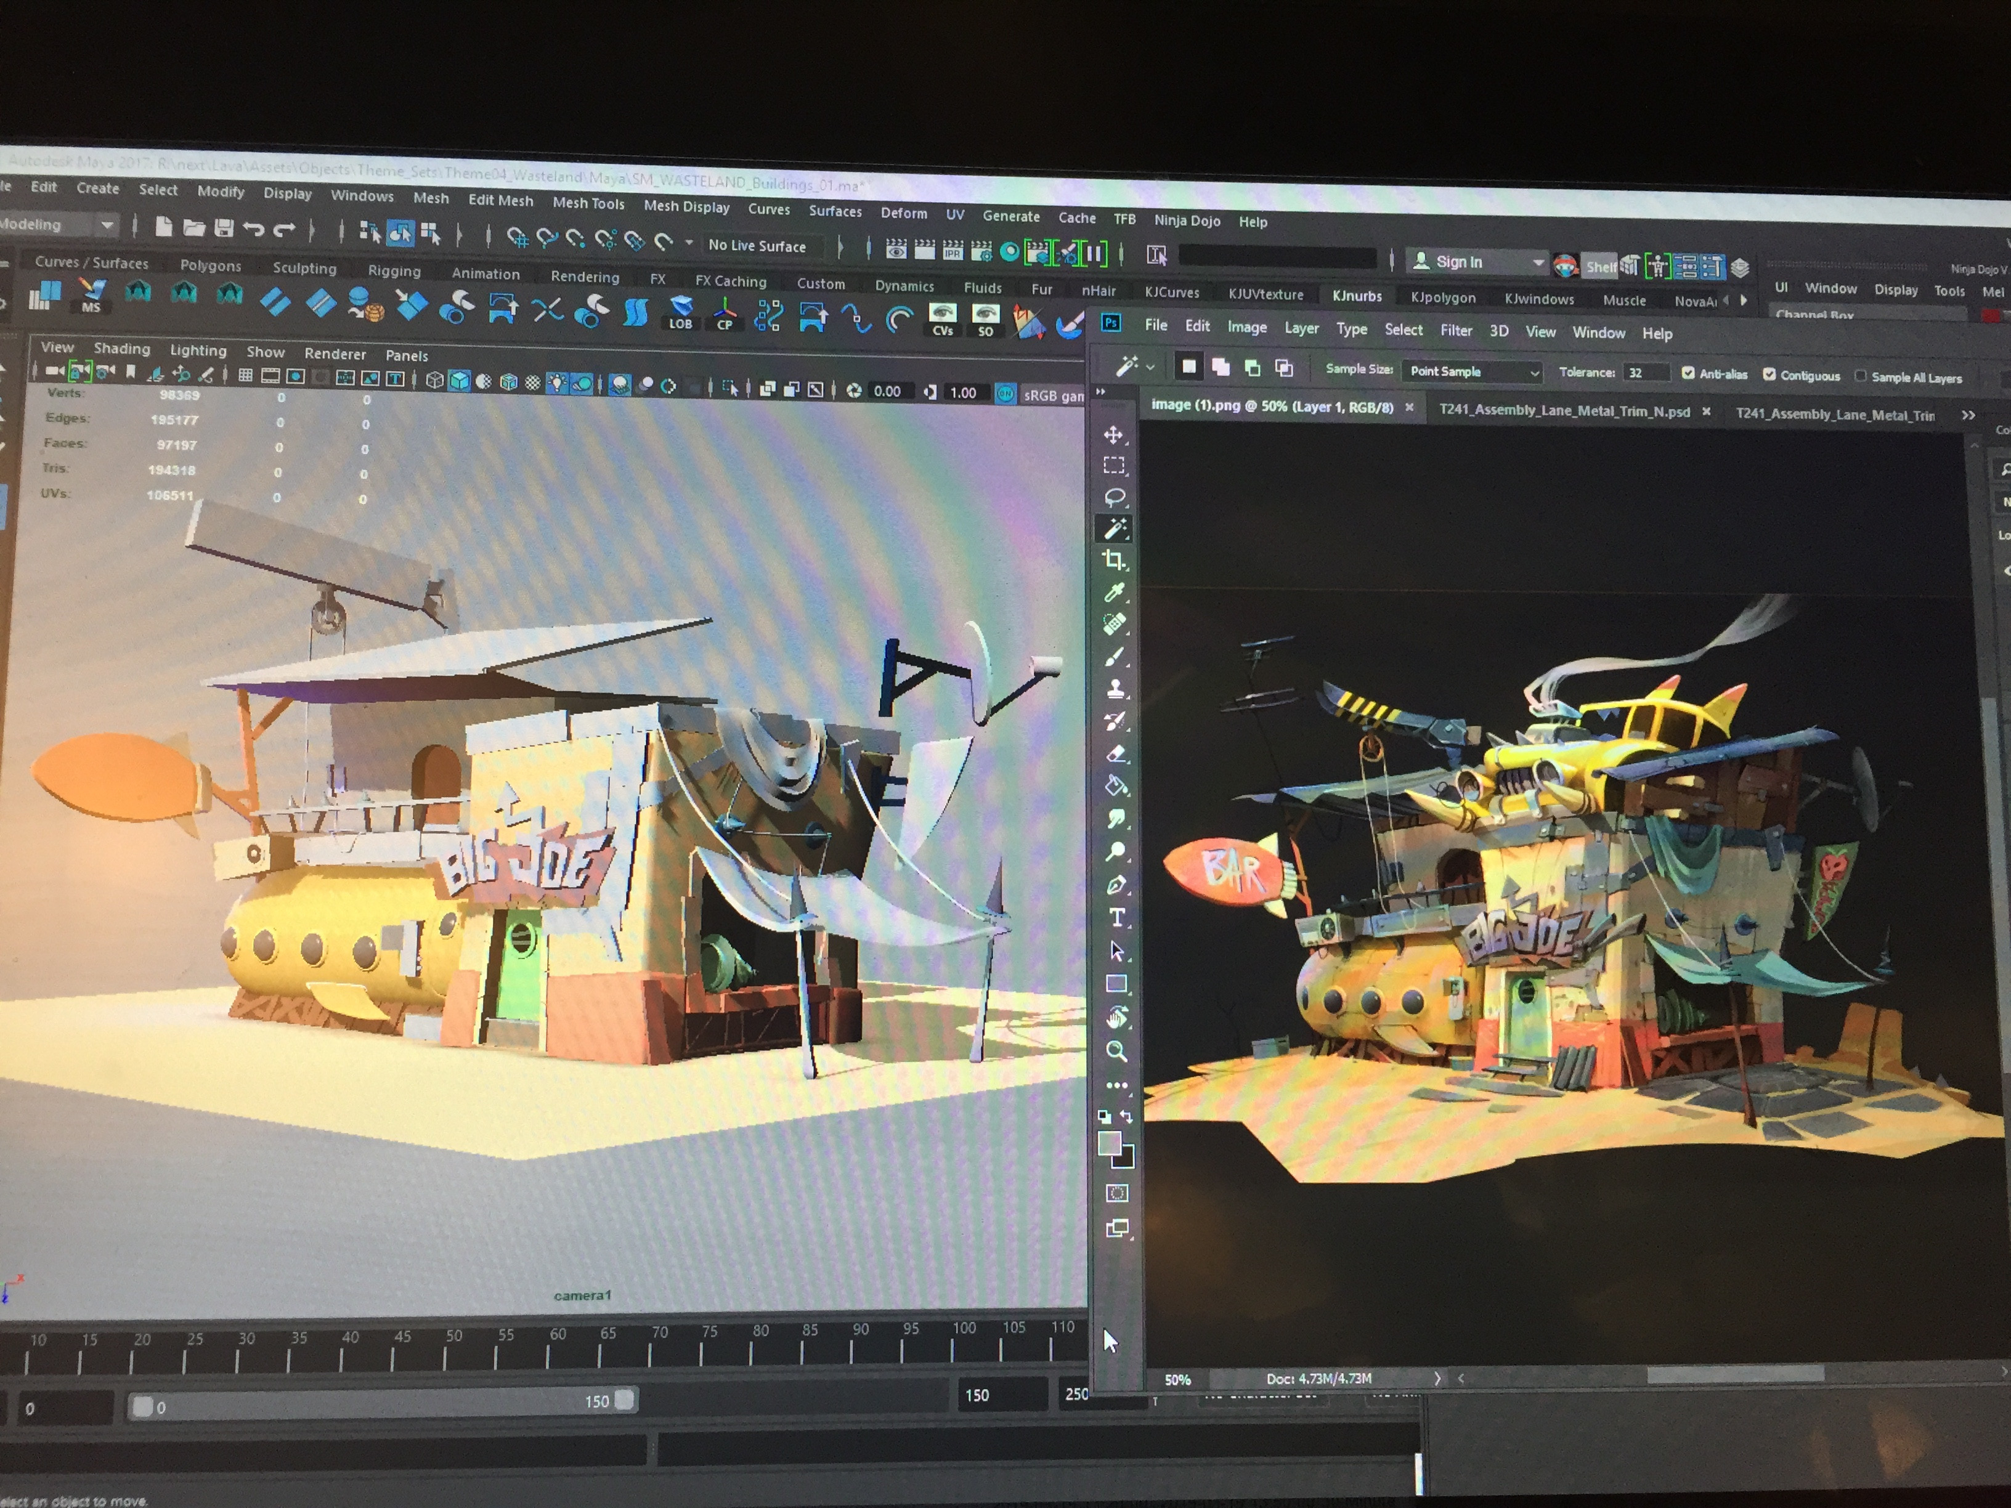This screenshot has width=2011, height=1508.
Task: Select the Lasso tool
Action: click(x=1116, y=497)
